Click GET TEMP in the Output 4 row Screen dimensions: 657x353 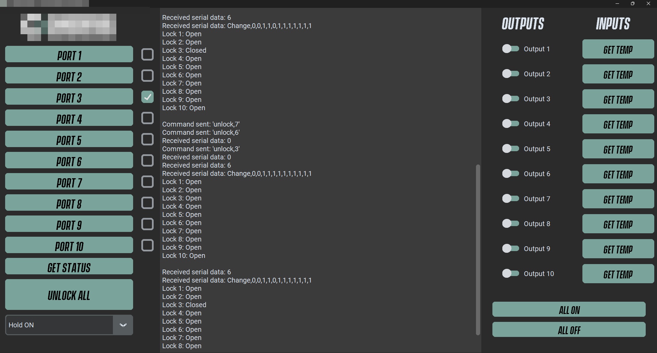618,124
